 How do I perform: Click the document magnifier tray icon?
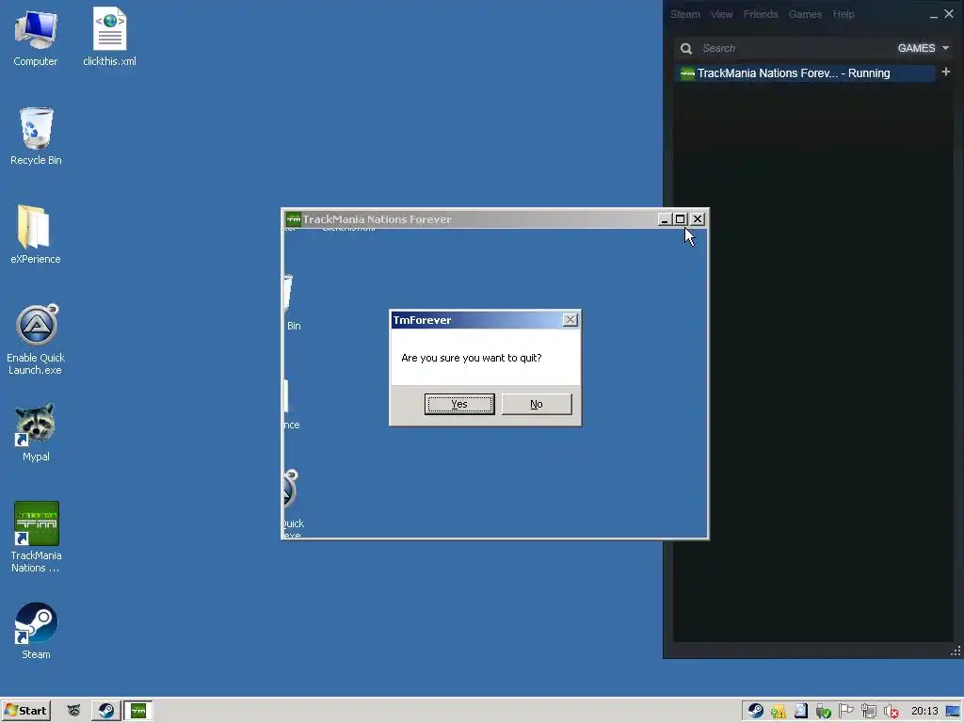(x=800, y=711)
